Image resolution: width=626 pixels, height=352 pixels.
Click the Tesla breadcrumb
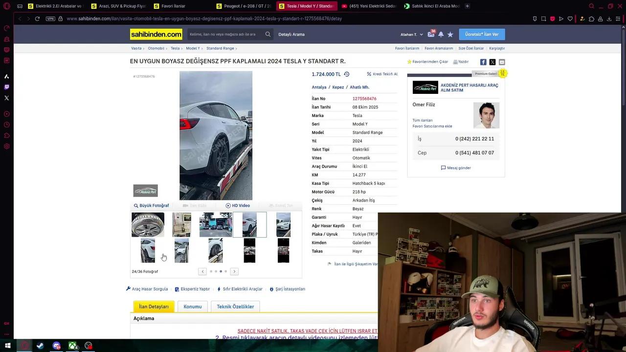(x=175, y=48)
